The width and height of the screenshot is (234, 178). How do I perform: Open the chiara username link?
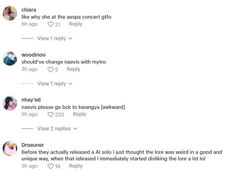[29, 10]
